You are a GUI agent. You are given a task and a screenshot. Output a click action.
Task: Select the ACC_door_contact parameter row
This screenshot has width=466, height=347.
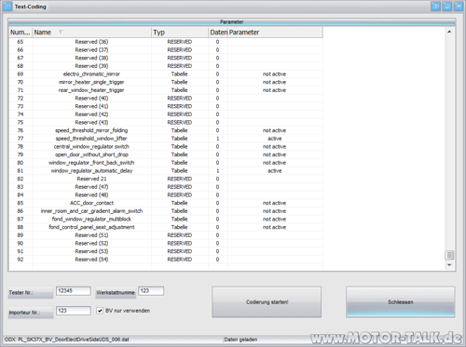(x=166, y=203)
